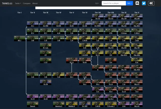Screen dimensions: 161x109
Task: Open the Obj. 261 artillery card
Action: (137, 104)
